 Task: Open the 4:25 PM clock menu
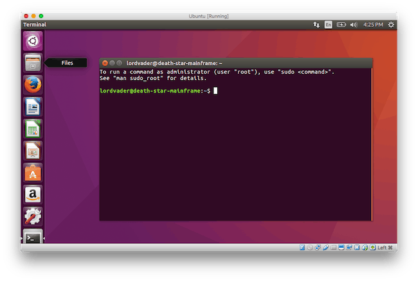(373, 25)
